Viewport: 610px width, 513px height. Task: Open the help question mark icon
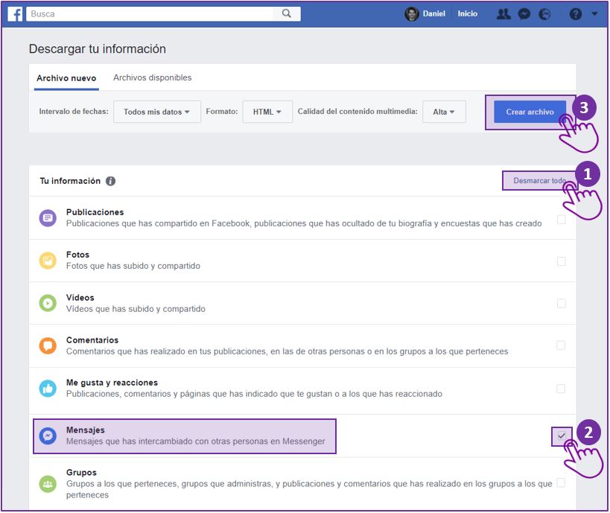click(576, 14)
